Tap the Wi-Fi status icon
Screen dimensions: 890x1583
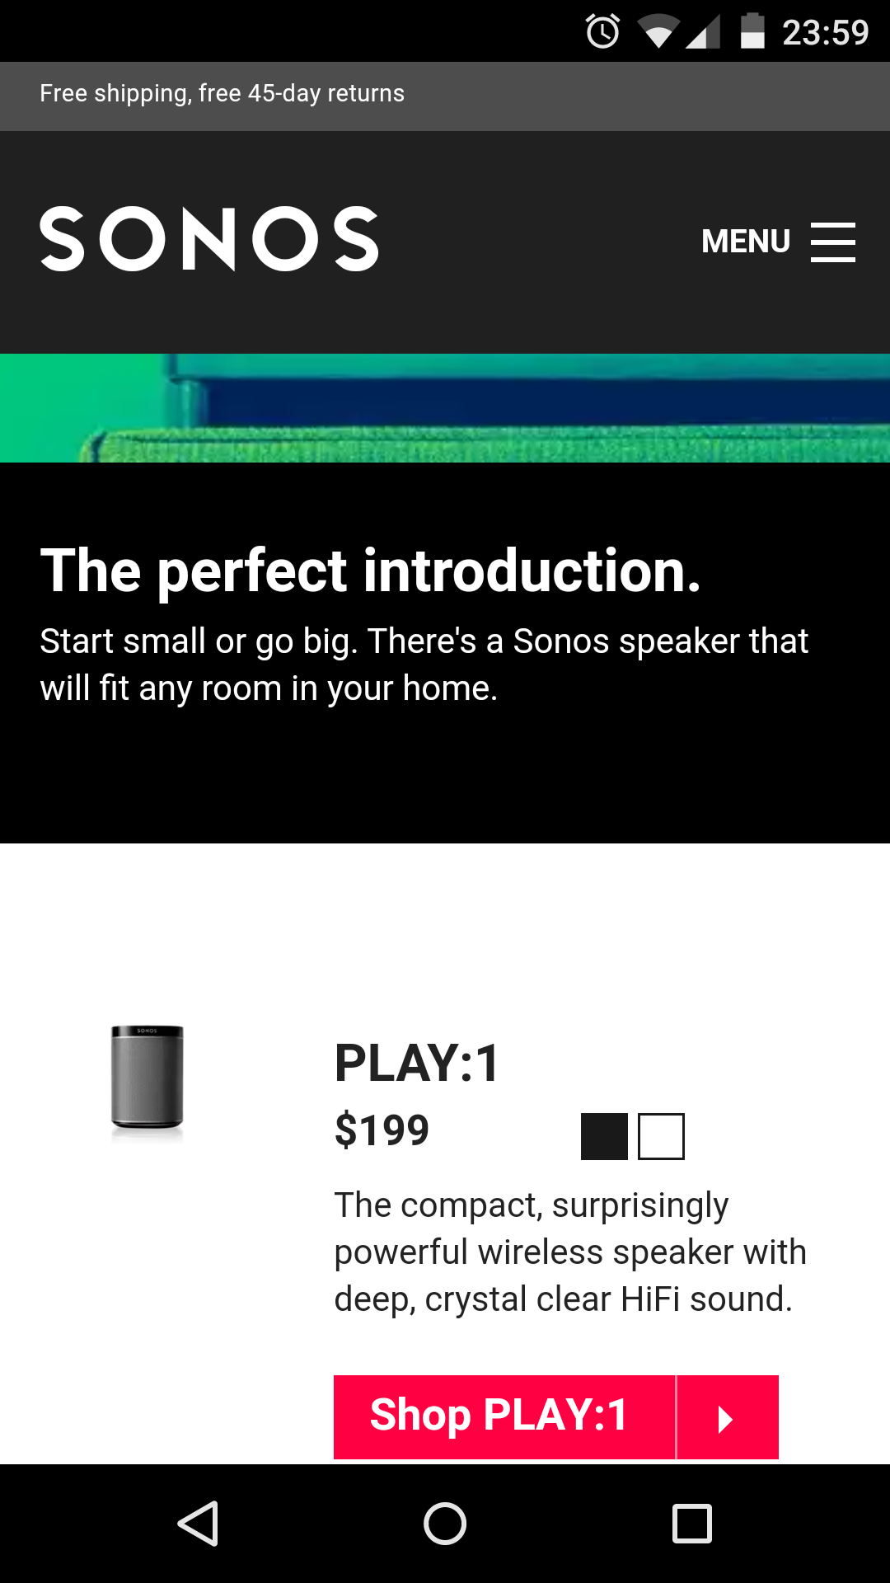pyautogui.click(x=658, y=33)
